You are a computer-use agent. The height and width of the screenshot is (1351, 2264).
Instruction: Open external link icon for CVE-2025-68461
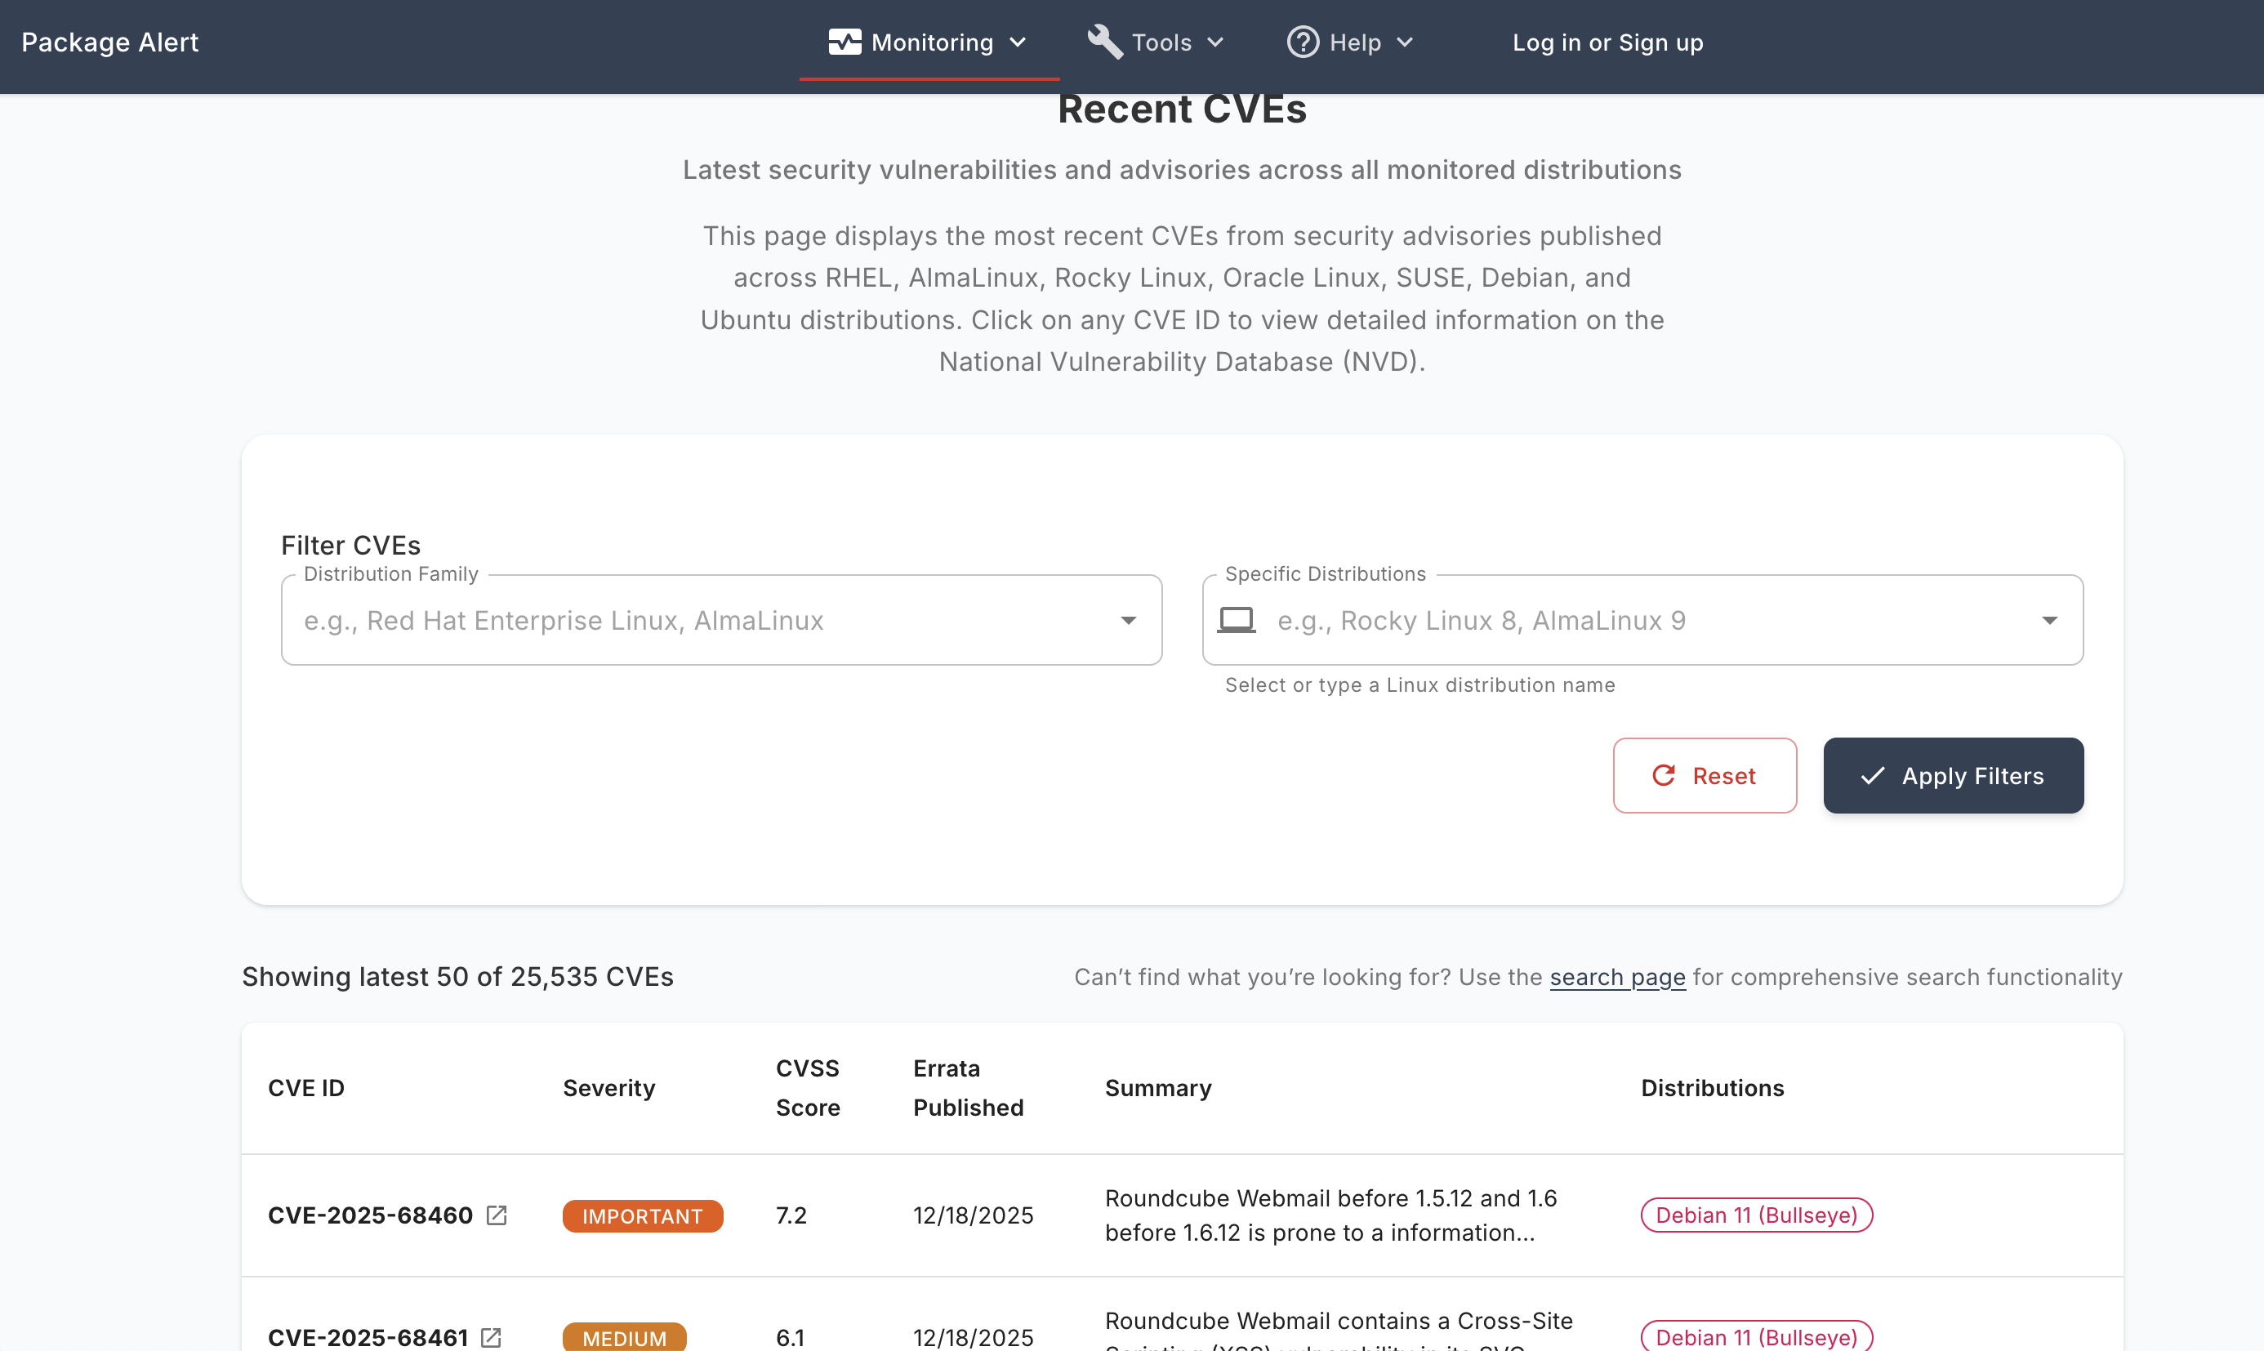[x=491, y=1336]
